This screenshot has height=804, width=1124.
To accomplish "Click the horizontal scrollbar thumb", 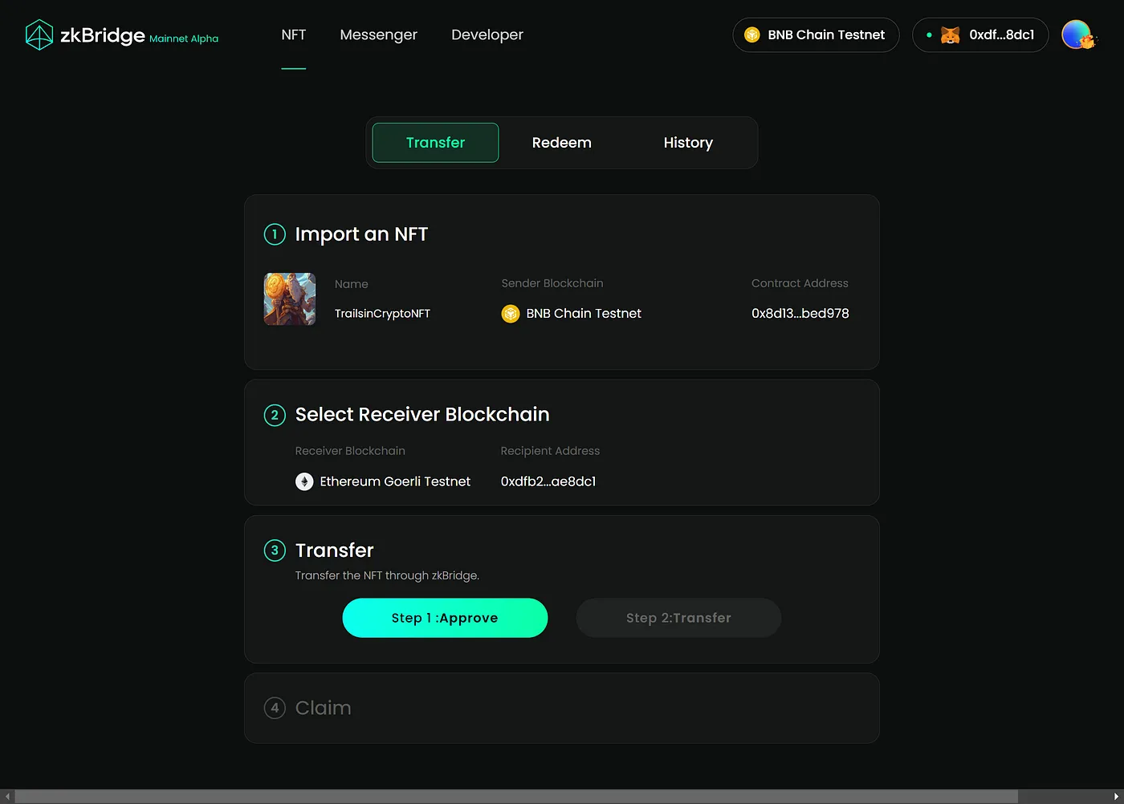I will (x=516, y=797).
